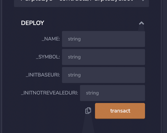Viewport: 167px width, 133px height.
Task: Click the _INITNOTREVEALEDURI: parameter label
Action: pos(49,93)
